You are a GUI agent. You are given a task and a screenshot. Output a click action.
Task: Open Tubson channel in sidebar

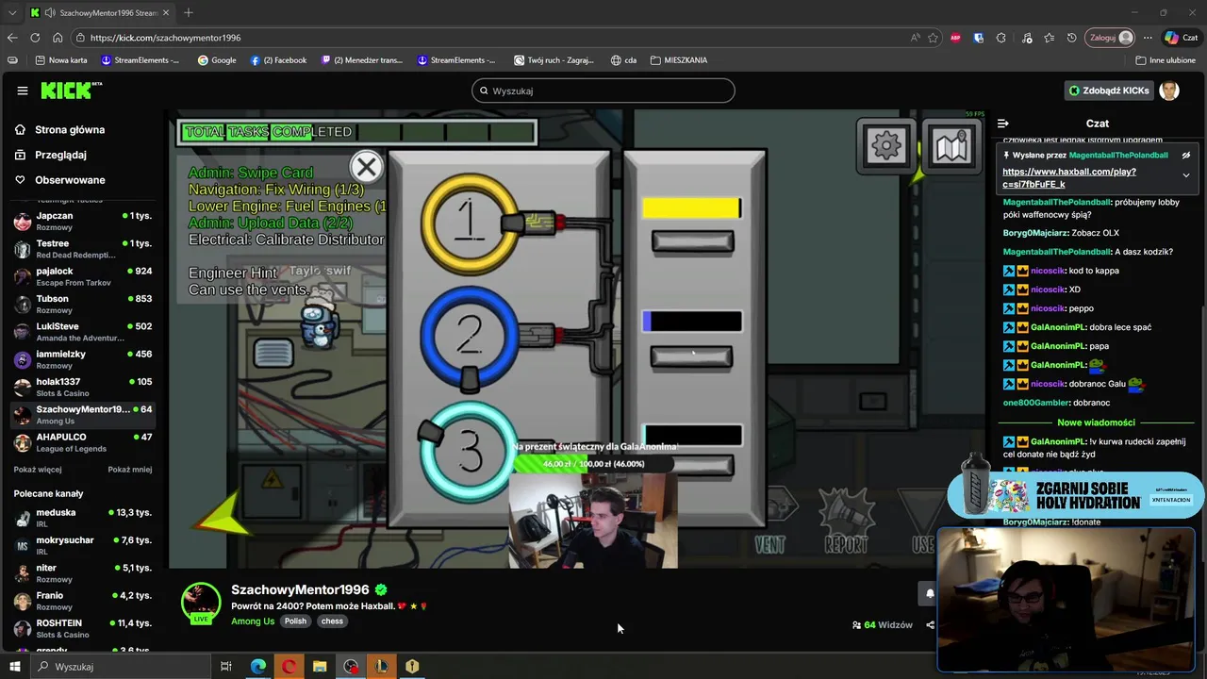click(83, 304)
